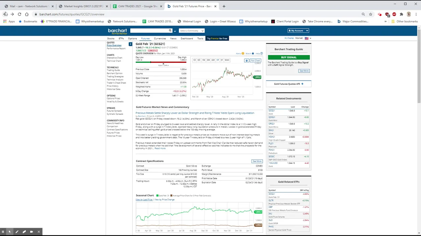
Task: Open the precious metals news headline
Action: (x=195, y=113)
